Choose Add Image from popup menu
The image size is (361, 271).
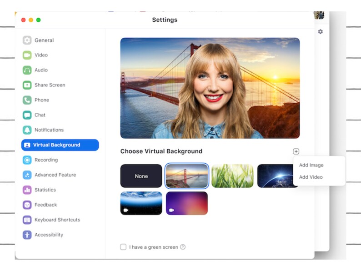(311, 165)
